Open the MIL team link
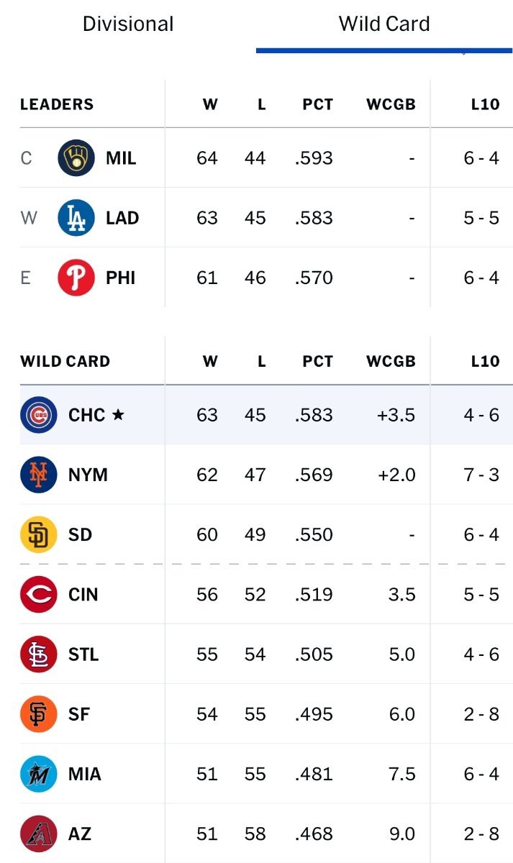Viewport: 513px width, 863px height. tap(121, 158)
